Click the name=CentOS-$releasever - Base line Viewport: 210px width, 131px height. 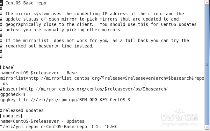tap(39, 73)
